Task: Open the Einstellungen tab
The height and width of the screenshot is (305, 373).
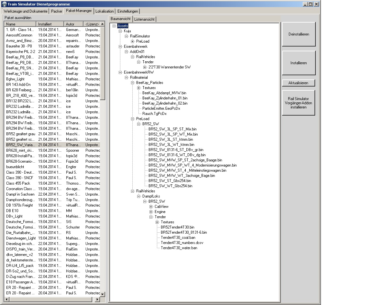Action: 127,11
